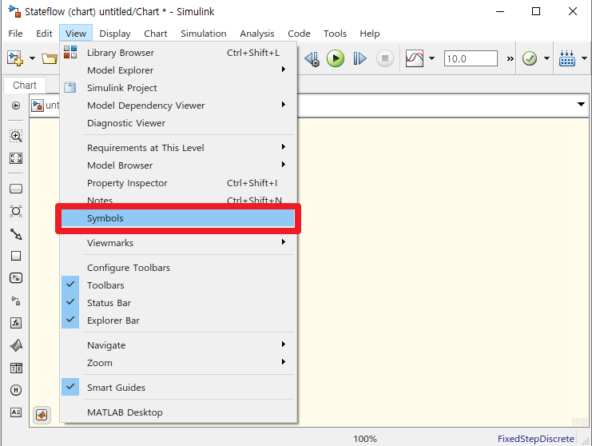Expand the Viewmarks submenu
The height and width of the screenshot is (446, 592).
[x=178, y=243]
